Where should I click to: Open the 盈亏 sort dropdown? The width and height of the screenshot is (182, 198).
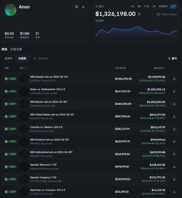[172, 59]
